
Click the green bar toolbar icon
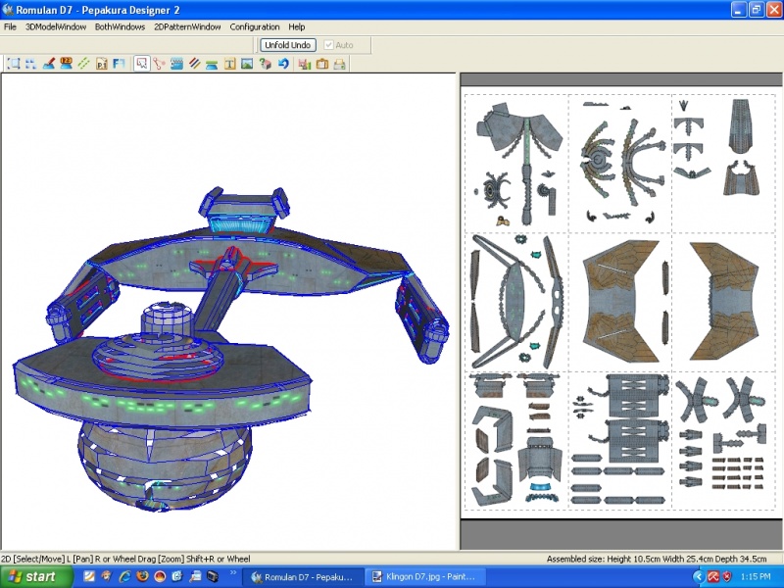click(x=212, y=64)
